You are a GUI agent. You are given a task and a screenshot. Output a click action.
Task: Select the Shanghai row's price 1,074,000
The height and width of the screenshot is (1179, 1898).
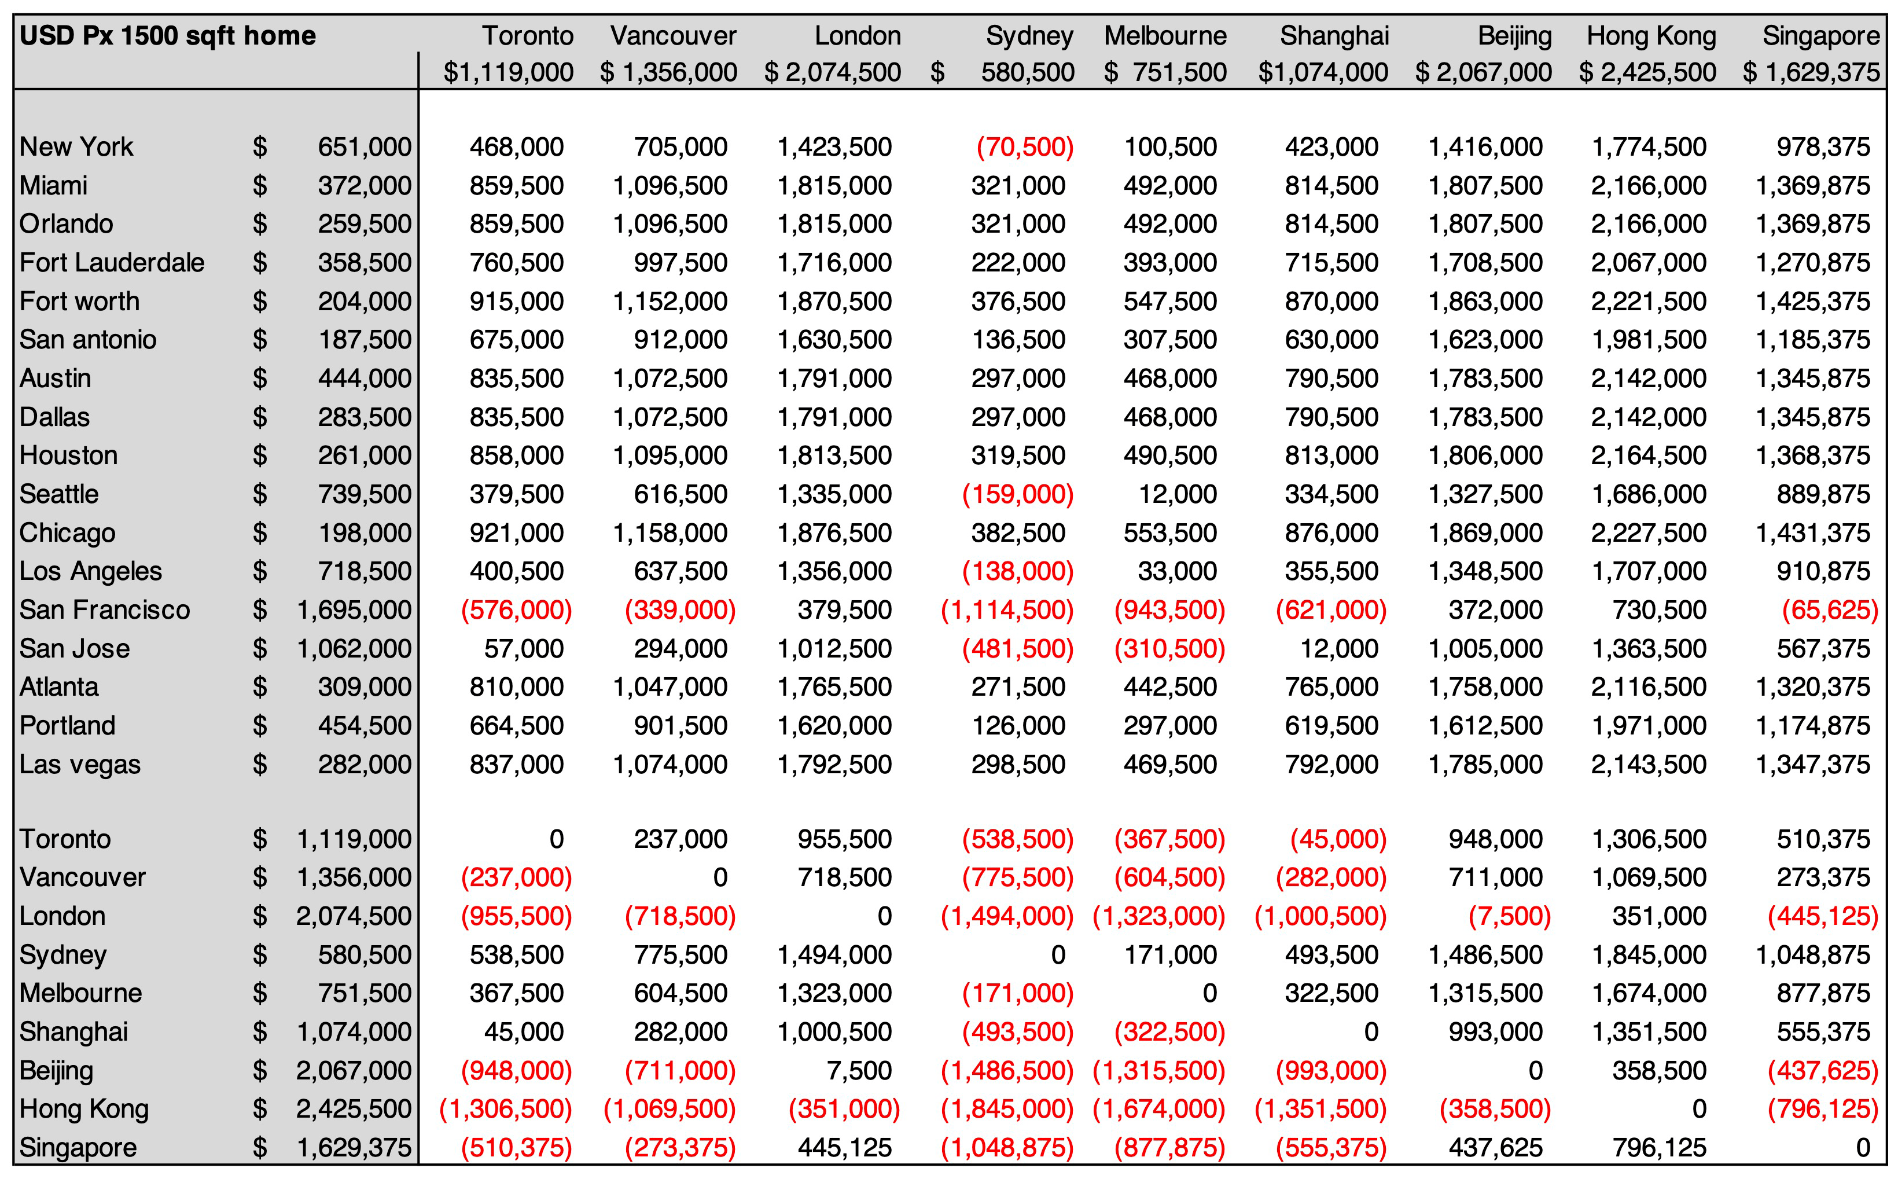coord(354,1033)
